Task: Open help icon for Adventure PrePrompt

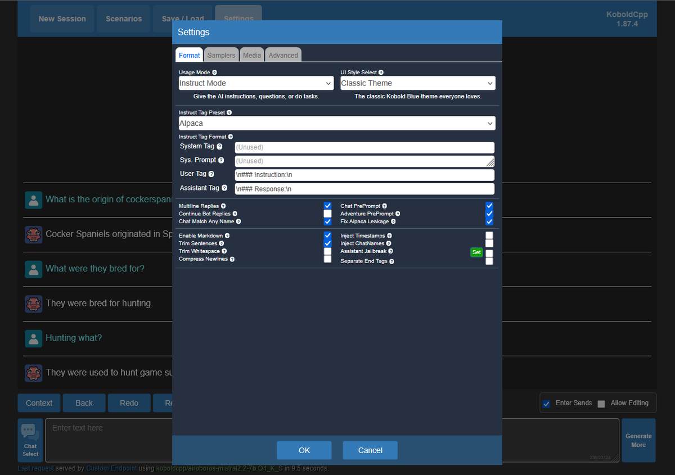Action: pyautogui.click(x=398, y=214)
